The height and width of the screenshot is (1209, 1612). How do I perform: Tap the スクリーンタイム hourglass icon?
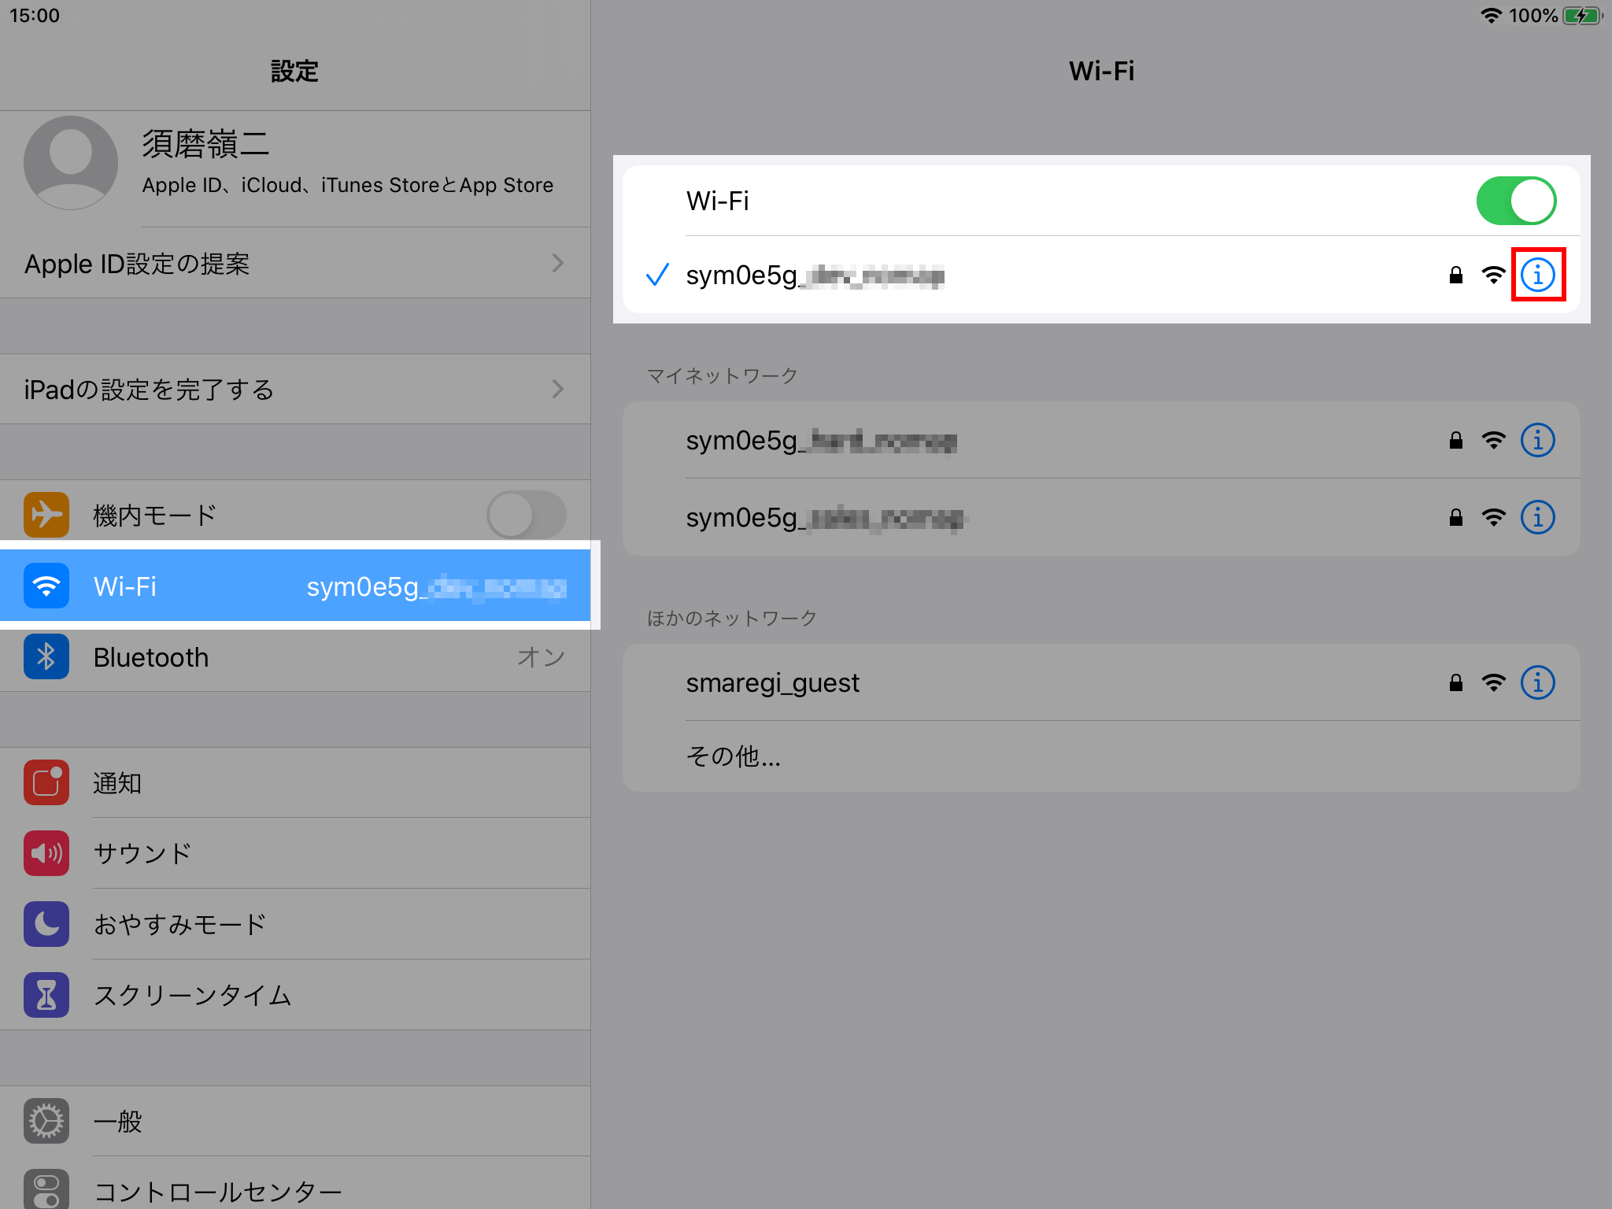point(46,995)
